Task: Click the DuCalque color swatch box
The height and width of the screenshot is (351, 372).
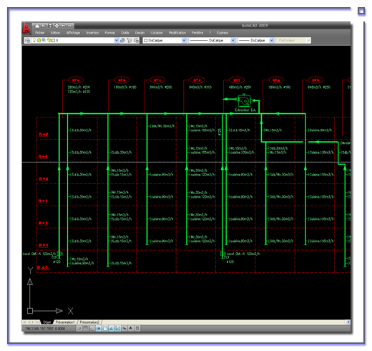Action: point(146,40)
